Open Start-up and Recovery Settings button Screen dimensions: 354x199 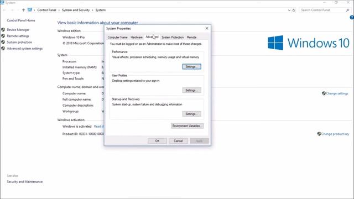coord(192,114)
